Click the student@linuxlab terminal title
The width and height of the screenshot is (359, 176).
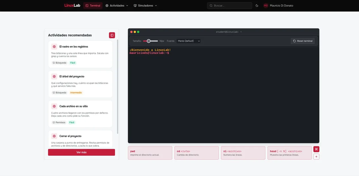[x=229, y=32]
